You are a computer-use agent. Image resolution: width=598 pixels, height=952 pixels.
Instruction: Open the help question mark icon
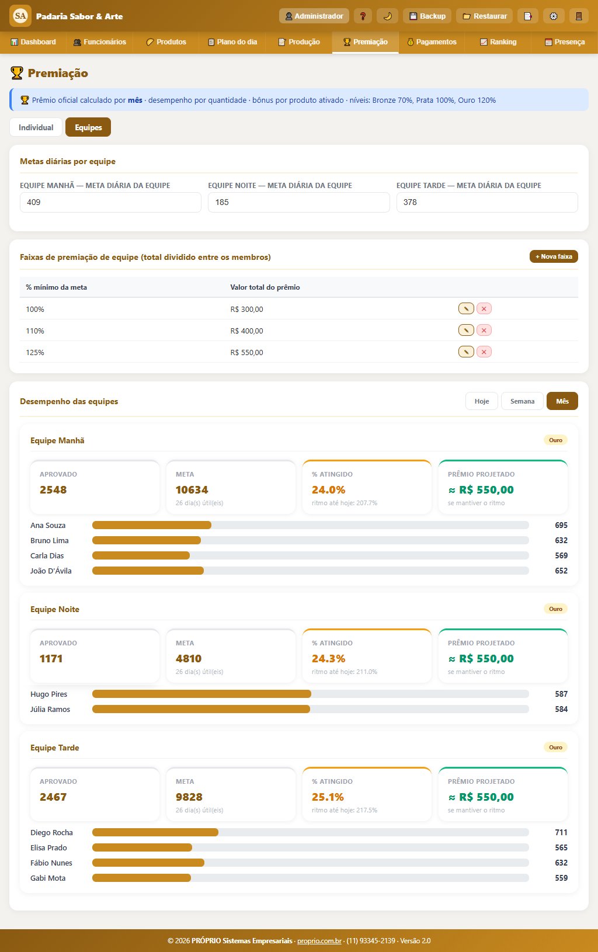click(363, 16)
